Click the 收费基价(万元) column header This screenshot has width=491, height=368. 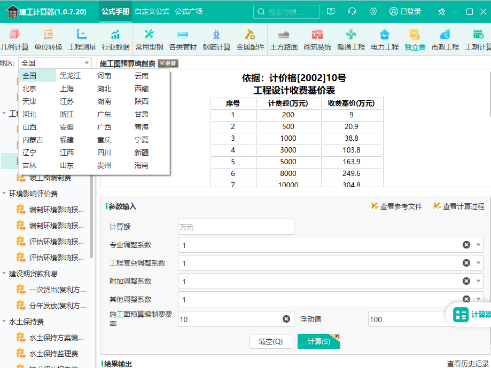tap(352, 103)
